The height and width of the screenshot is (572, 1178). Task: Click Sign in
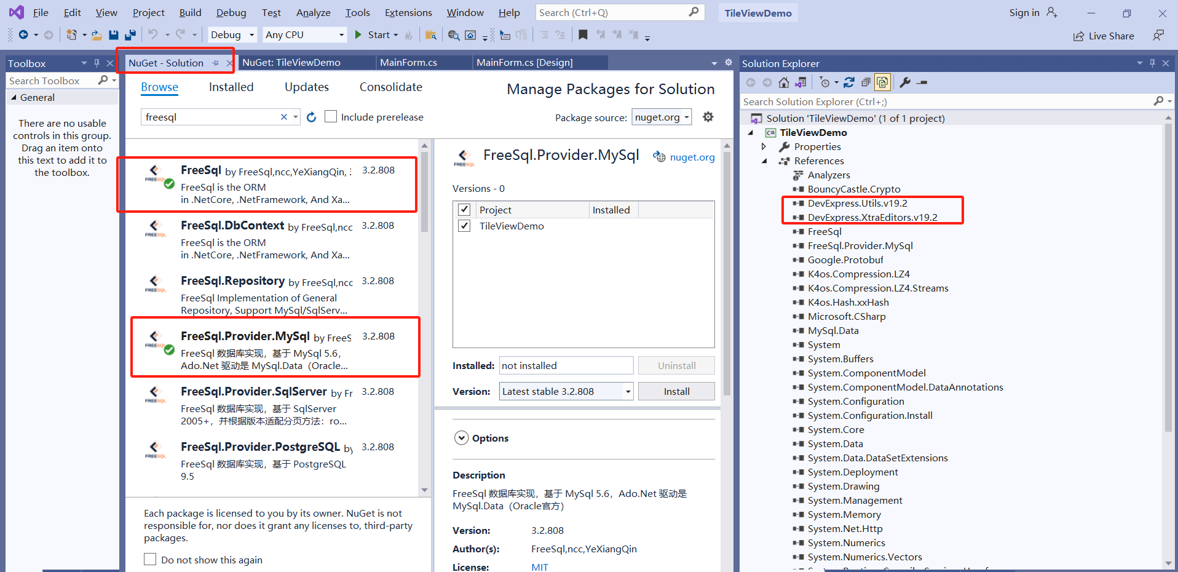[x=1024, y=12]
